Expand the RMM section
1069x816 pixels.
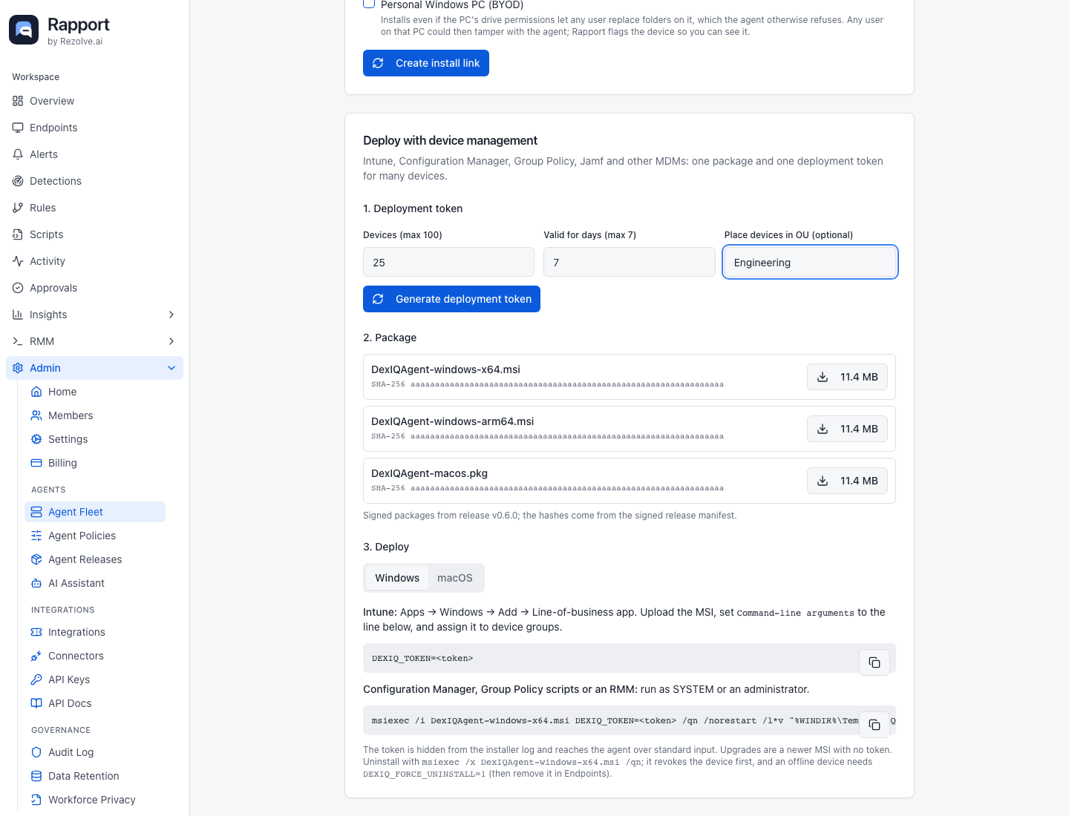click(x=94, y=341)
